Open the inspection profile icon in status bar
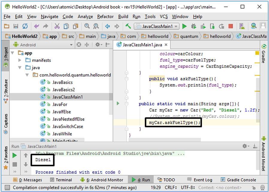 pyautogui.click(x=262, y=188)
